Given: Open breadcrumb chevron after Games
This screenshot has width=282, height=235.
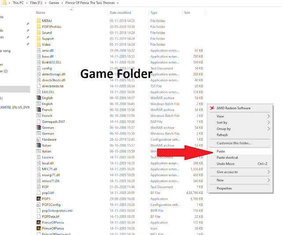Looking at the screenshot, I should 62,3.
